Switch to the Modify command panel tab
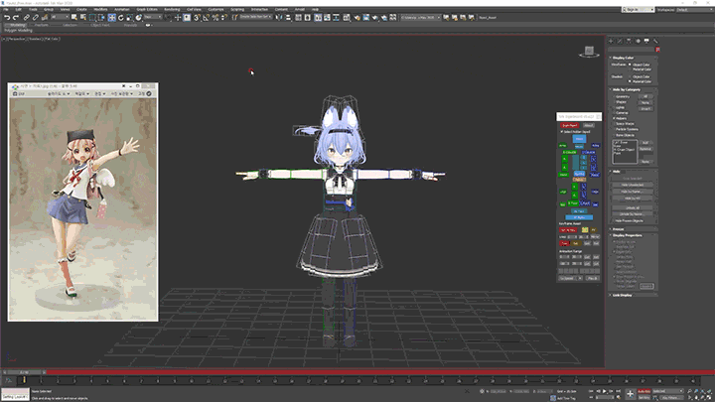The image size is (715, 402). pos(620,41)
